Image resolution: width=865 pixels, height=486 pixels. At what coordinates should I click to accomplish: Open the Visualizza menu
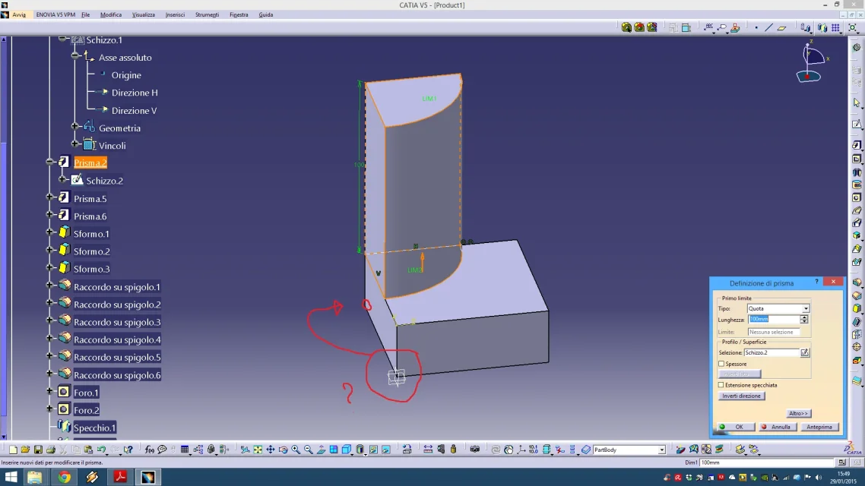point(144,15)
